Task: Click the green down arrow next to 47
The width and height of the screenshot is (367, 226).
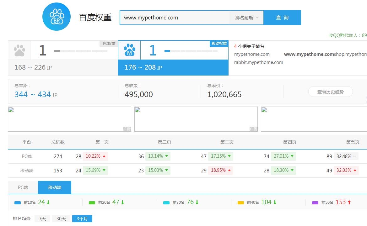Action: point(123,202)
